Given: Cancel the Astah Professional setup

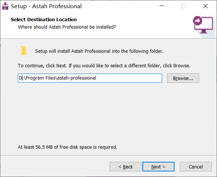Looking at the screenshot, I should (x=196, y=167).
